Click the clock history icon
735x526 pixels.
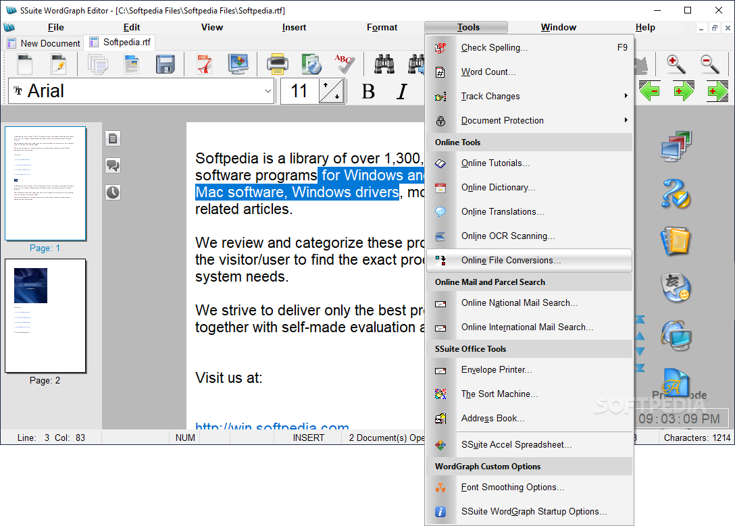[113, 192]
